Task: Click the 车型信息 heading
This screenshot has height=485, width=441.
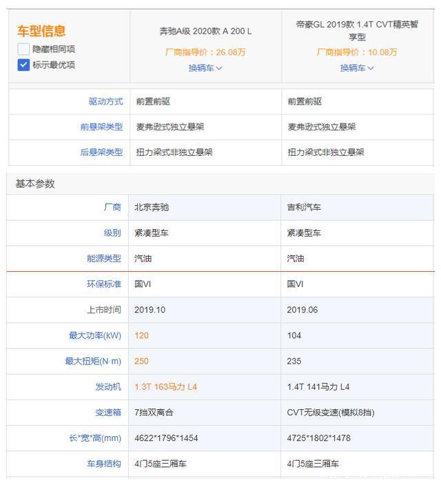Action: point(41,31)
